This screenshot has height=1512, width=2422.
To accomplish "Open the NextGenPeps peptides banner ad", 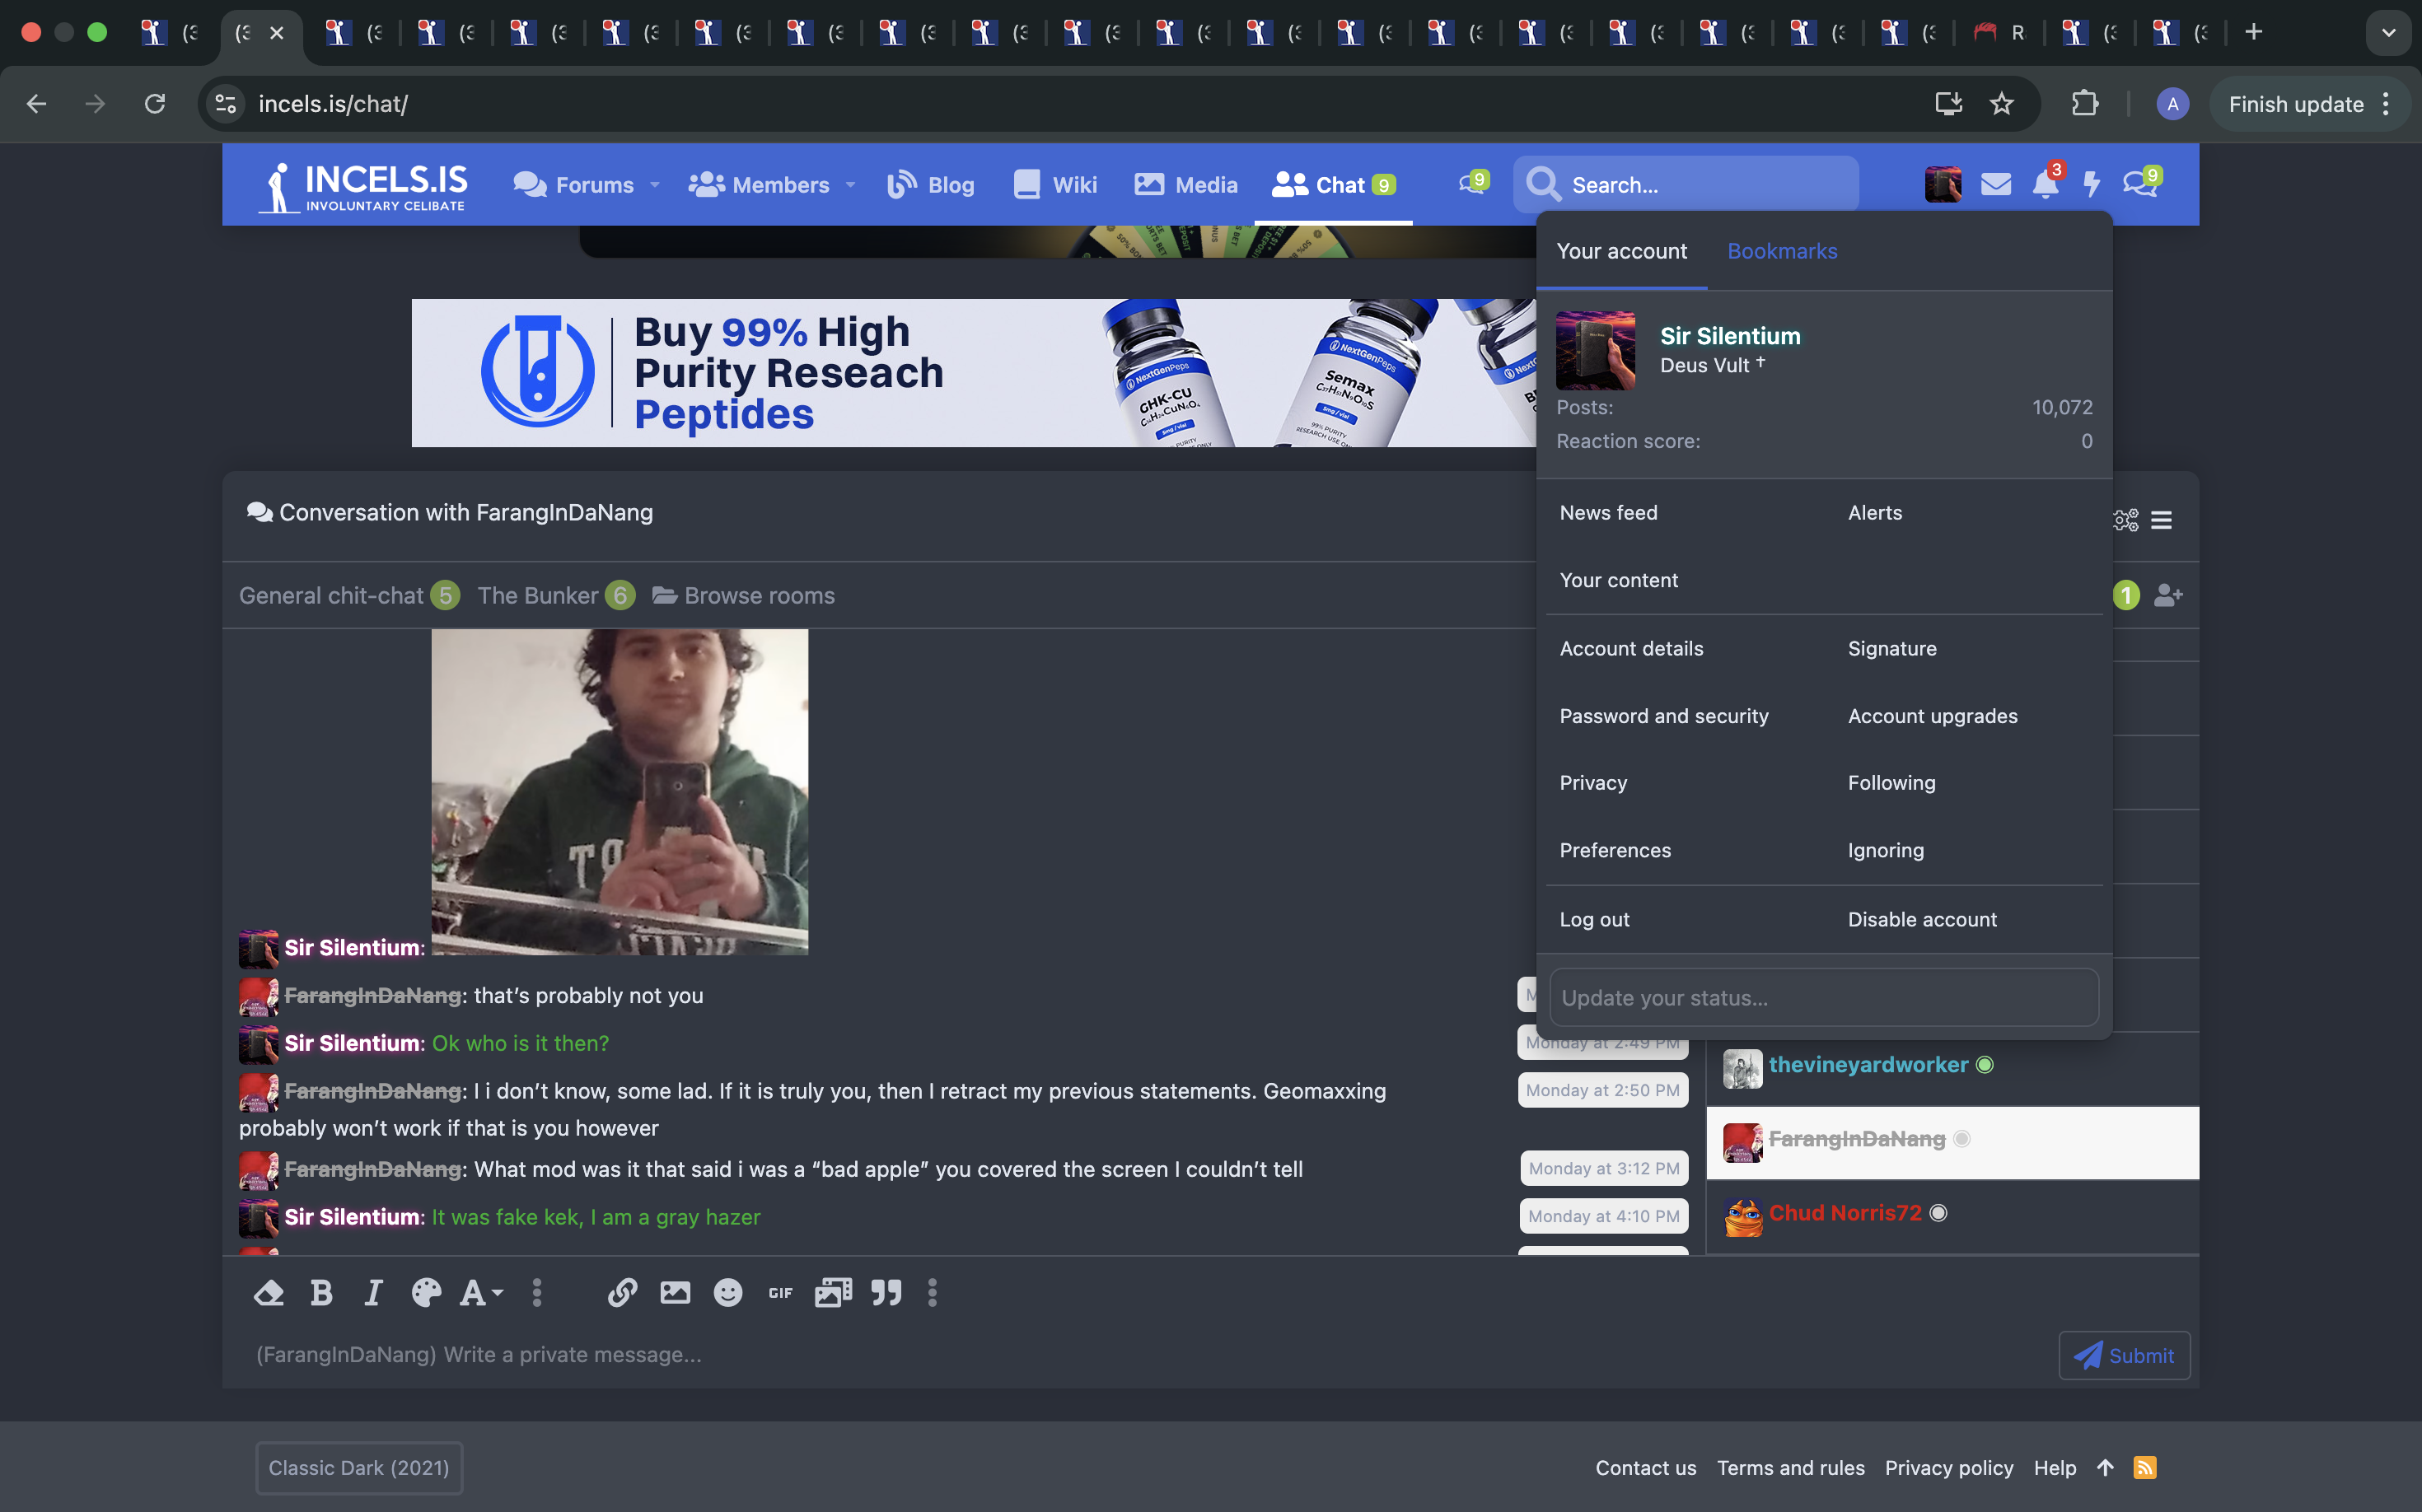I will pyautogui.click(x=974, y=373).
